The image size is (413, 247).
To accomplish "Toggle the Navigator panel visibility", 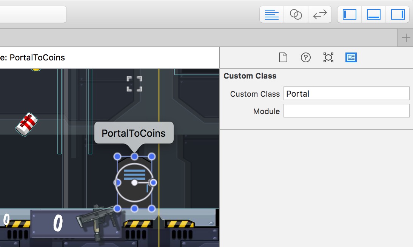I will coord(349,14).
